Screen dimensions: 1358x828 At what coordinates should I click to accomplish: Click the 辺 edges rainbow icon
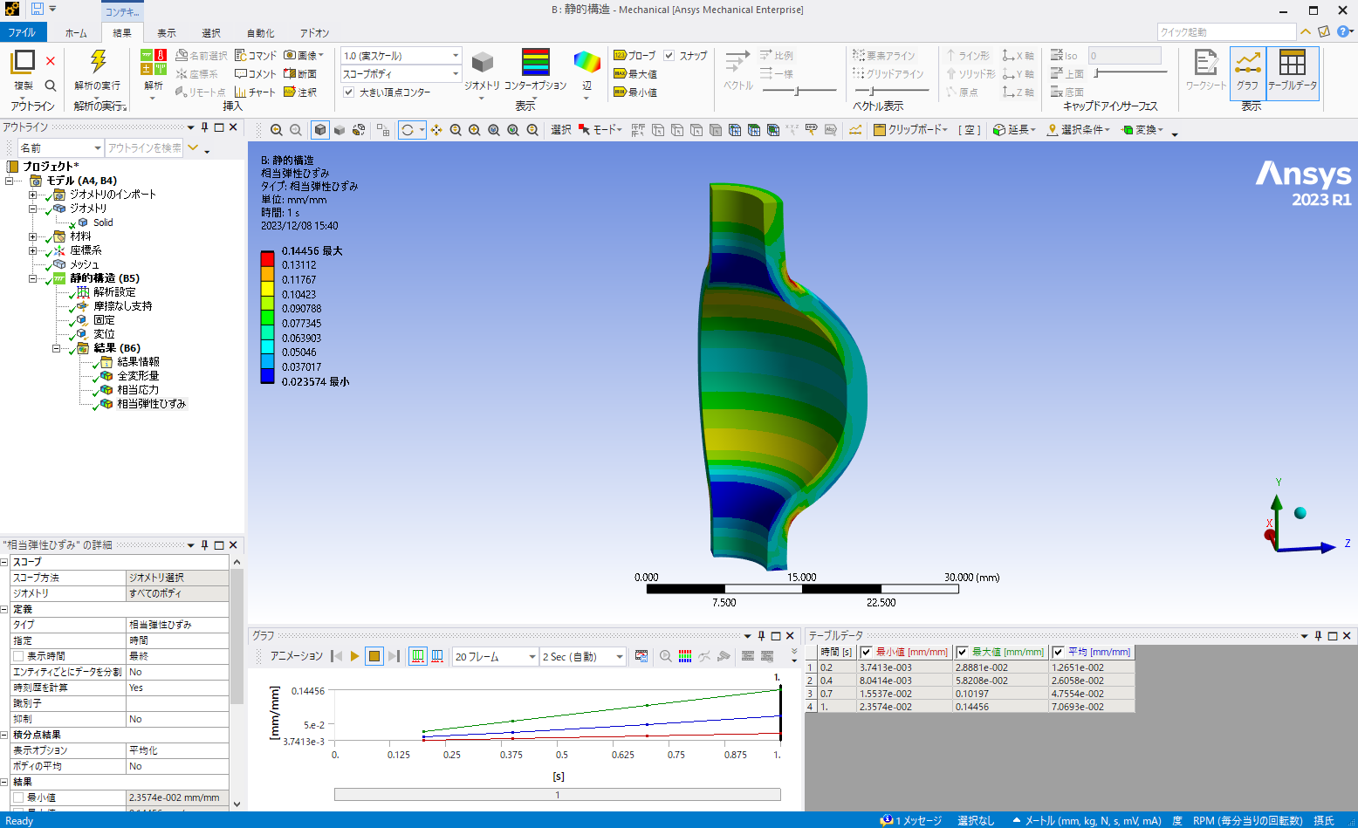587,63
